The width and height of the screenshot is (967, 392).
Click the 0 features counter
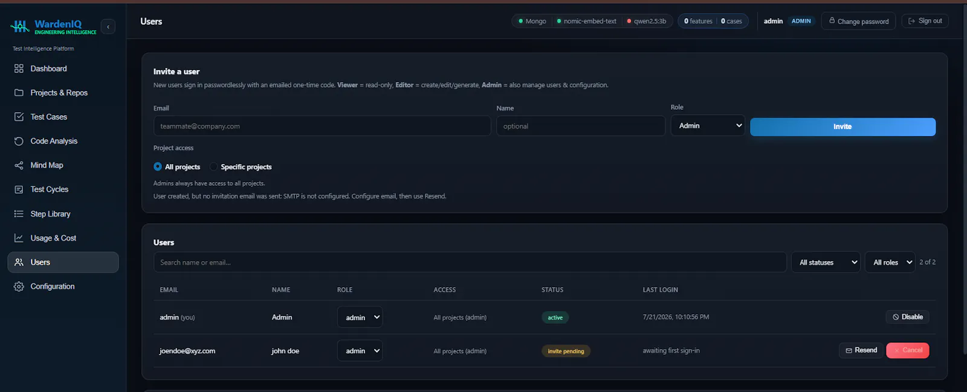tap(698, 21)
